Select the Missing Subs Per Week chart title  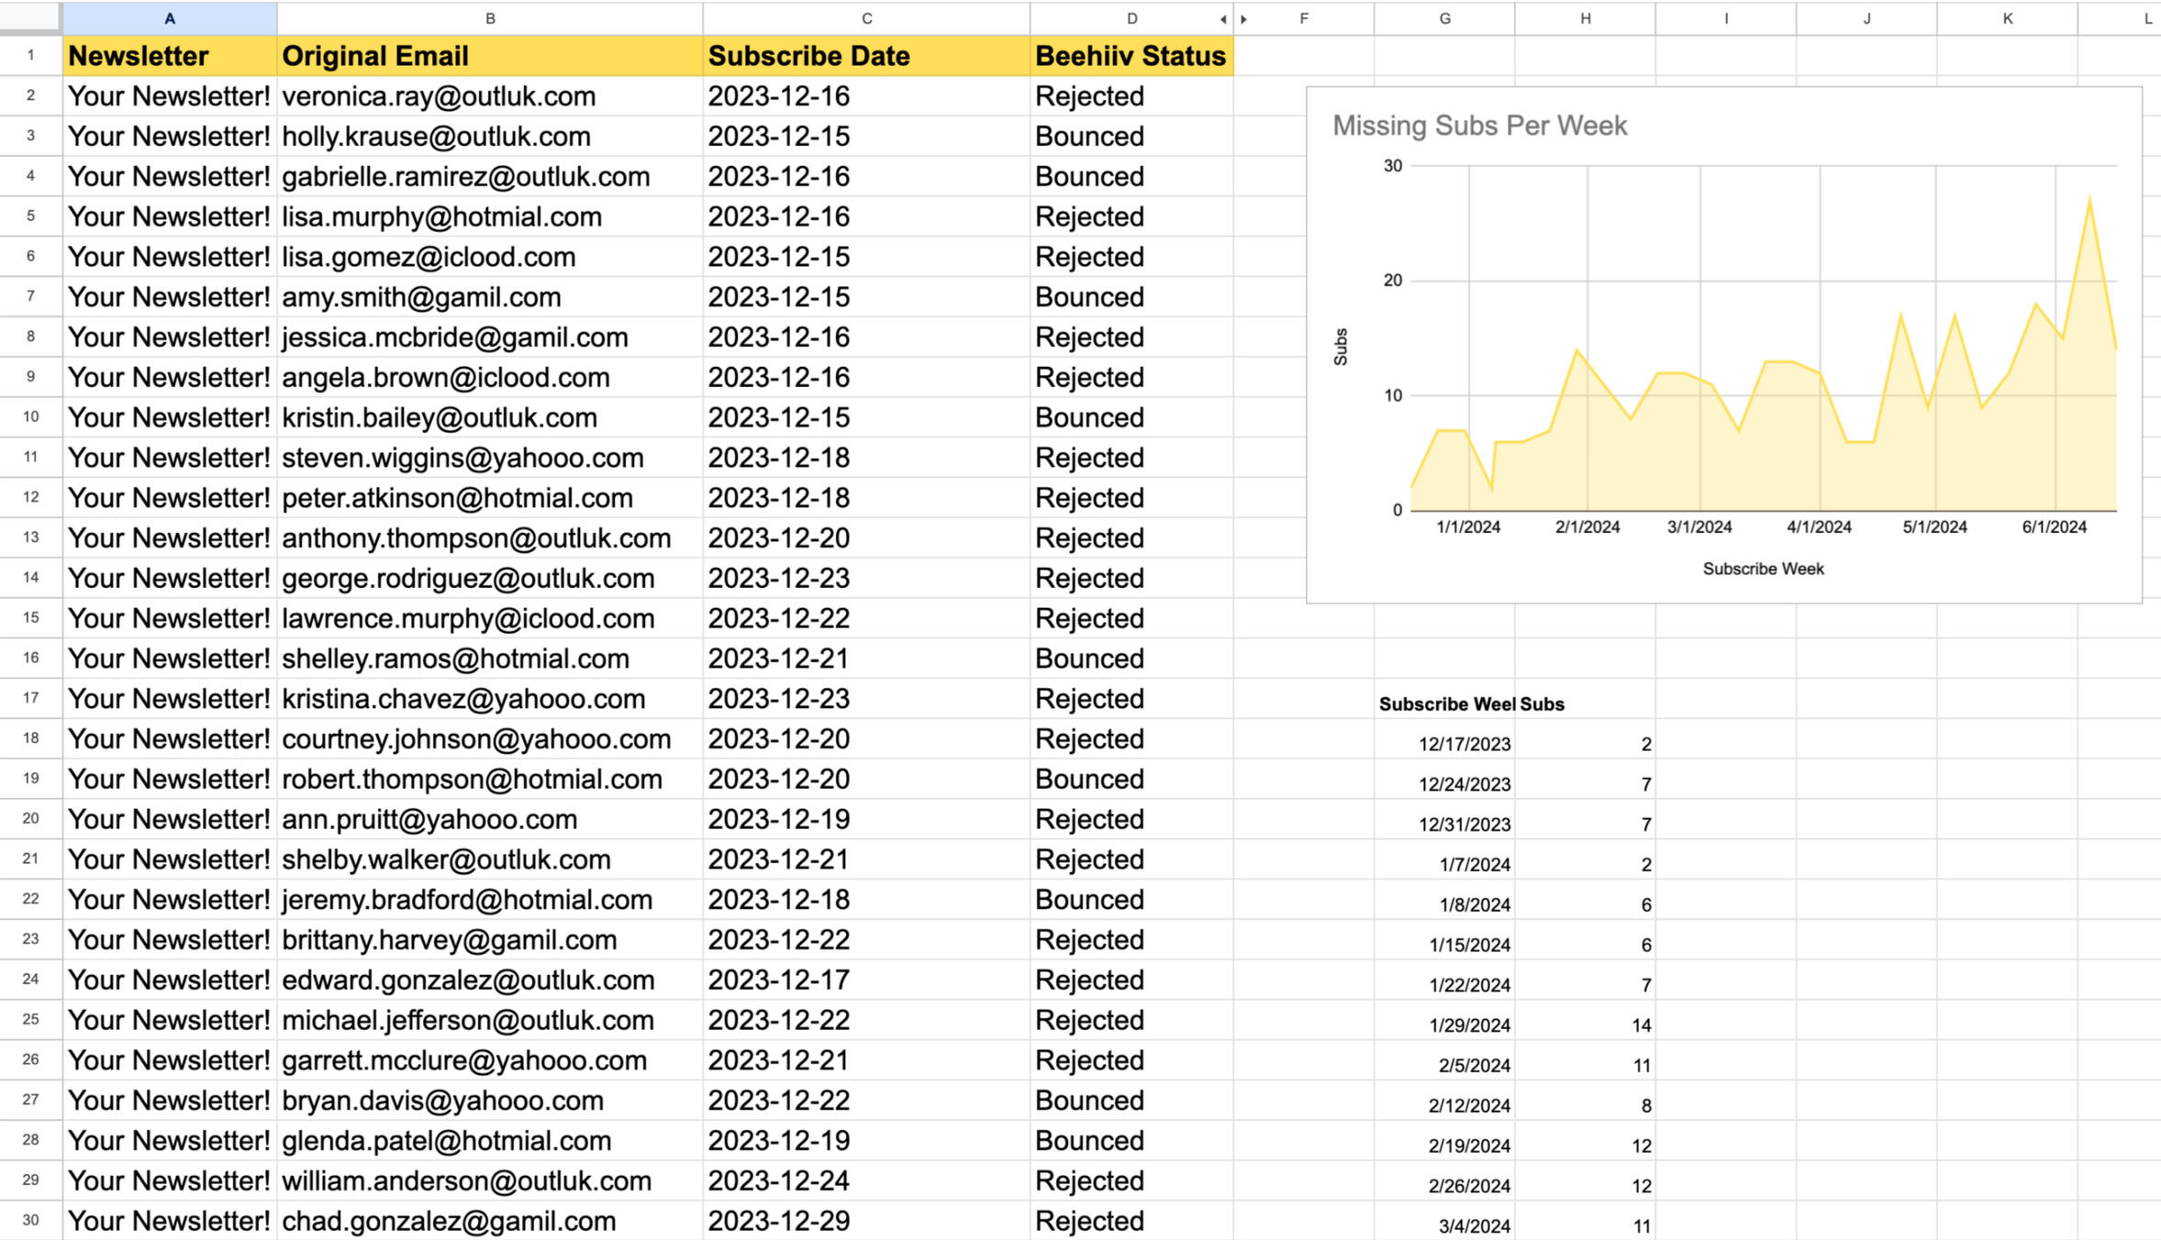1479,126
